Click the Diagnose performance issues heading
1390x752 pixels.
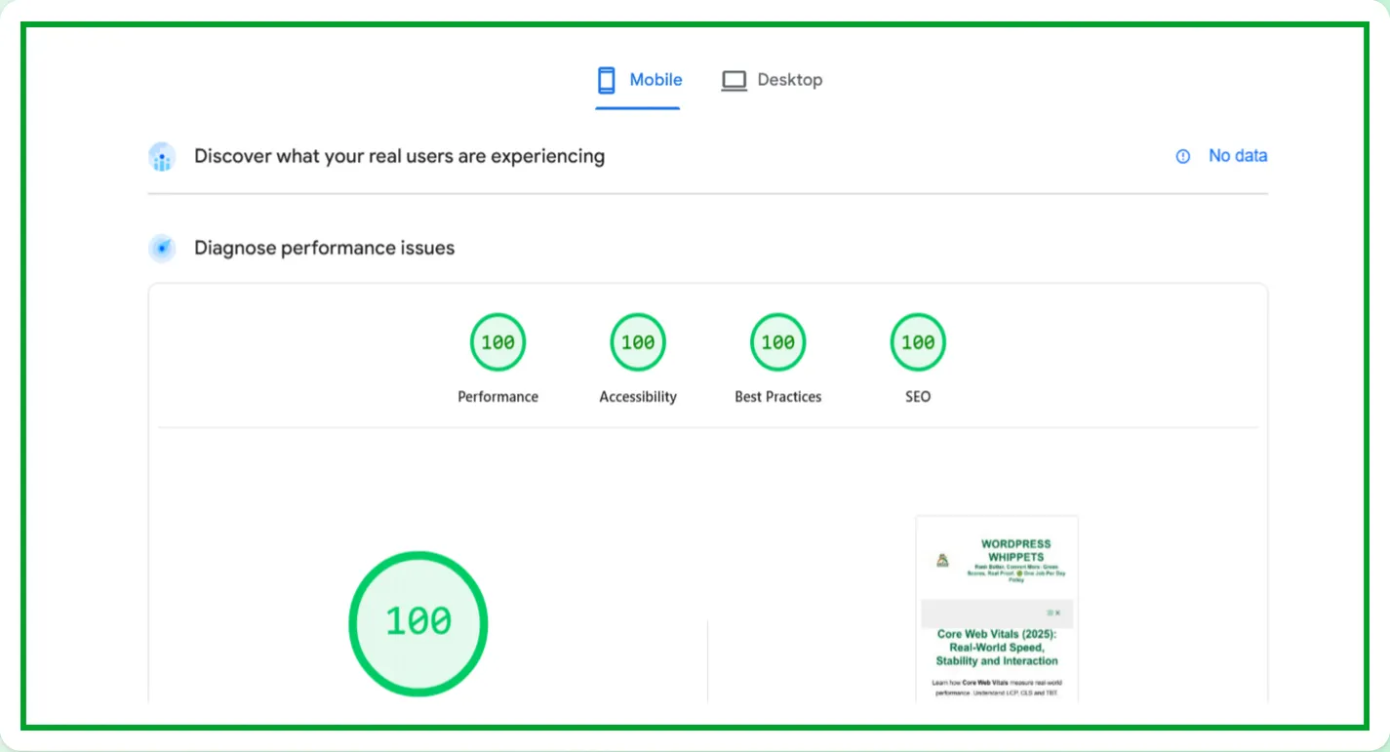click(x=324, y=249)
